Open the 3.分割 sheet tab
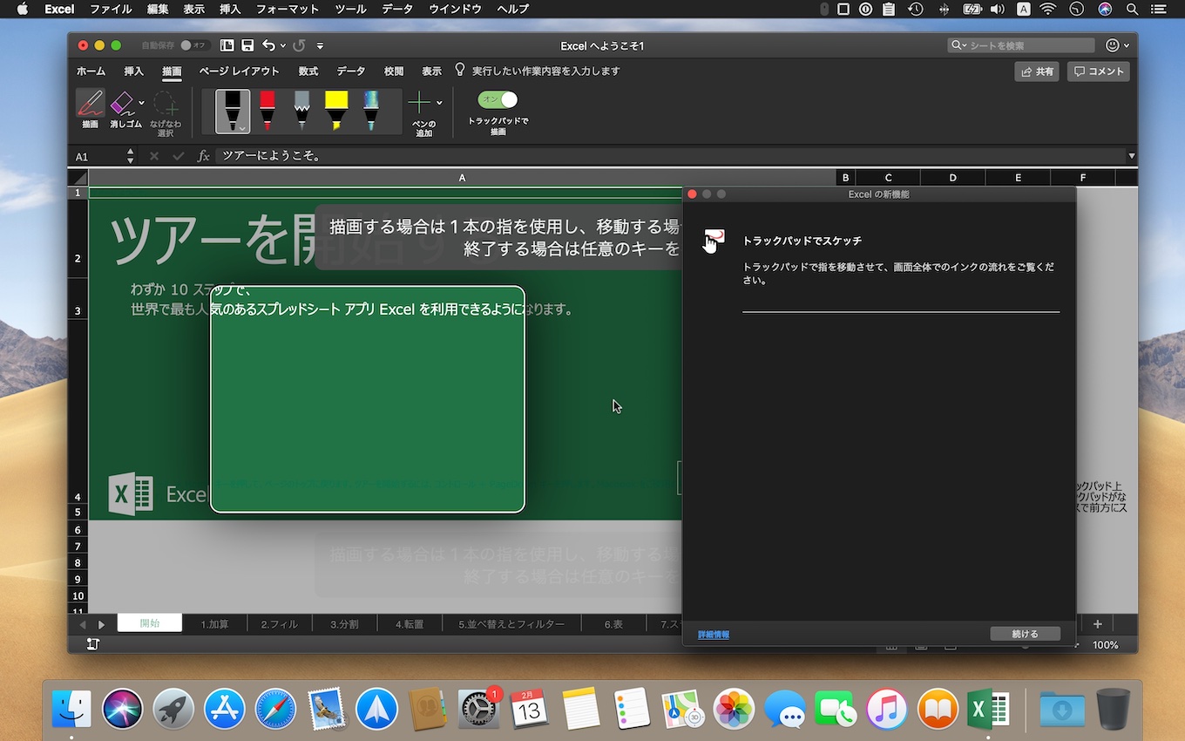This screenshot has width=1185, height=741. pyautogui.click(x=344, y=624)
